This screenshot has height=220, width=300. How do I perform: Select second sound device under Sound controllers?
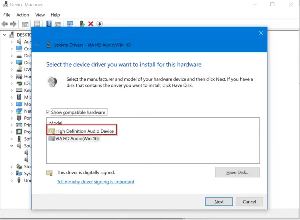26,159
